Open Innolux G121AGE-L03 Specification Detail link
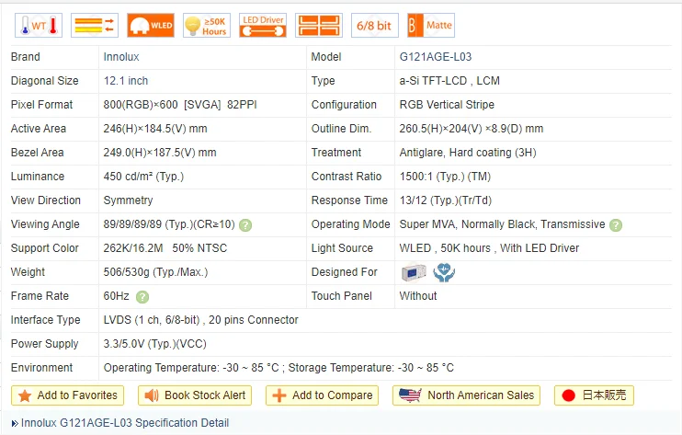Viewport: 682px width, 435px height. tap(124, 423)
